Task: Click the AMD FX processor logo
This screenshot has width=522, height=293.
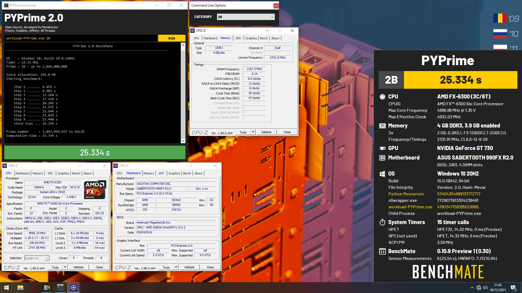Action: click(95, 189)
